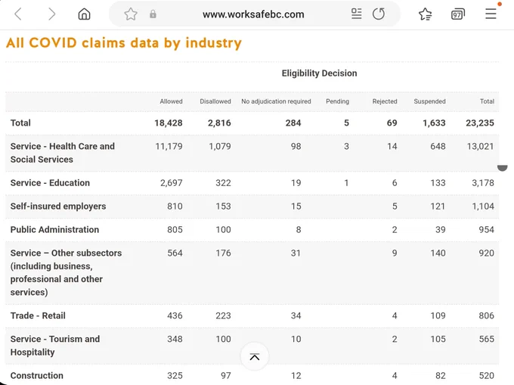Image resolution: width=514 pixels, height=385 pixels.
Task: Click the dark scroll handle on the right edge
Action: (502, 168)
